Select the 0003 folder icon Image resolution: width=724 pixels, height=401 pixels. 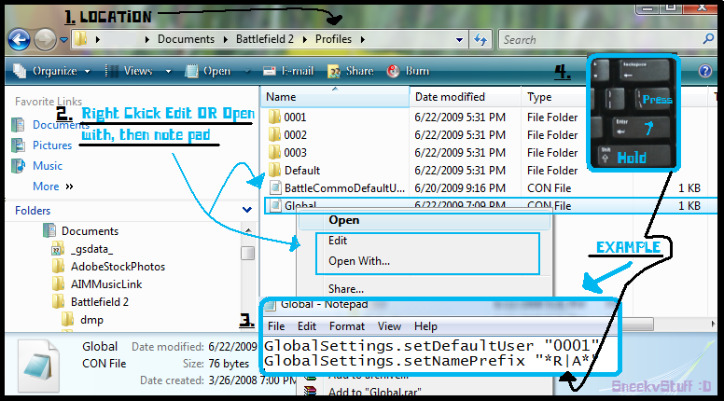(x=274, y=152)
